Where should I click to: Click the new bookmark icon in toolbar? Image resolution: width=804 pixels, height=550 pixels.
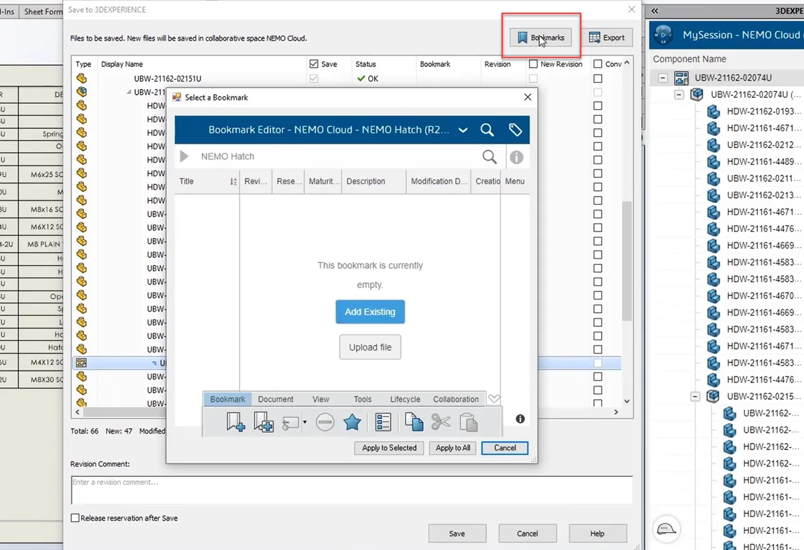235,422
